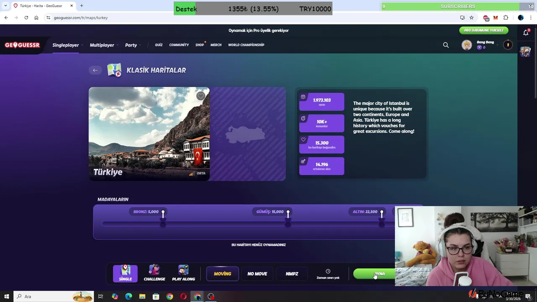Click the GeoGuessr logo
Screen dimensions: 537x302
[22, 45]
